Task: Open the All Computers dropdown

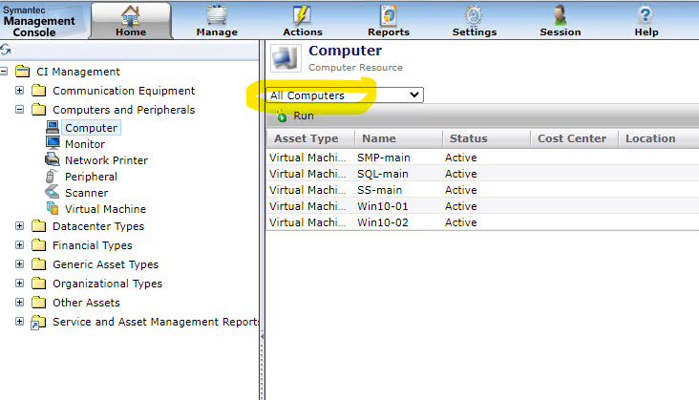Action: [x=345, y=95]
